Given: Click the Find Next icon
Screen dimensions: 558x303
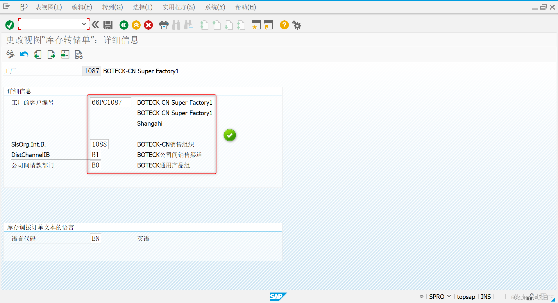Looking at the screenshot, I should point(188,25).
